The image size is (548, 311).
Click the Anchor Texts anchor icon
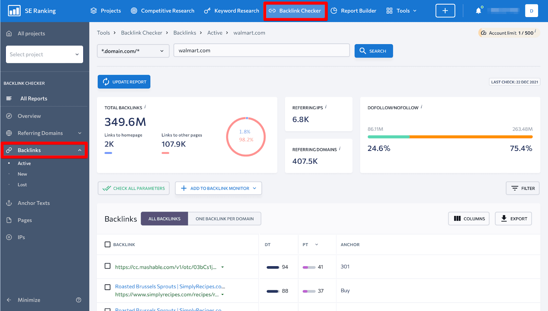point(9,203)
